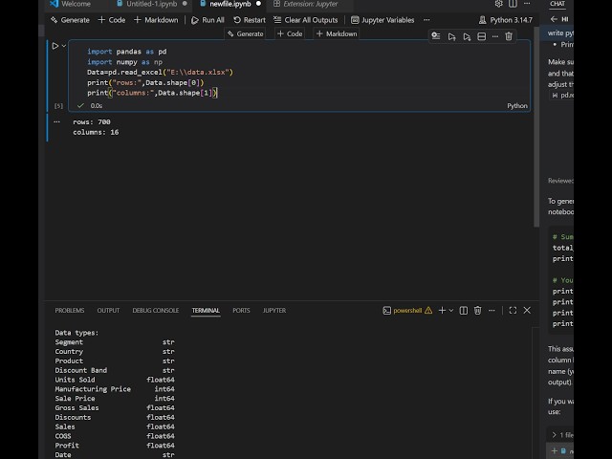612x459 pixels.
Task: Insert Code cell above current cell
Action: 290,34
